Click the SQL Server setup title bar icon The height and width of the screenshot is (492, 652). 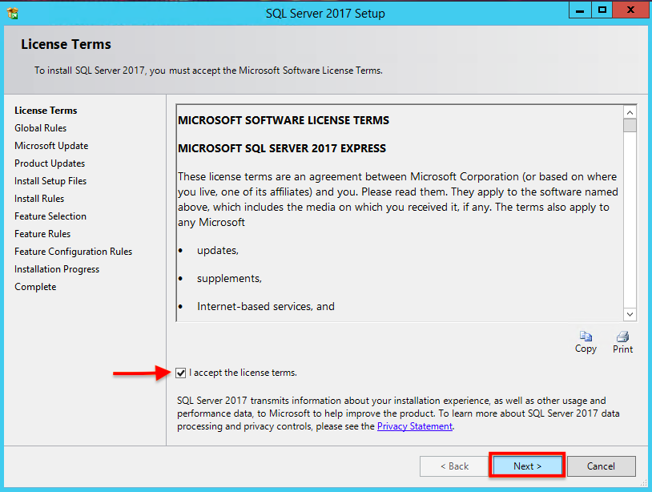(x=13, y=14)
